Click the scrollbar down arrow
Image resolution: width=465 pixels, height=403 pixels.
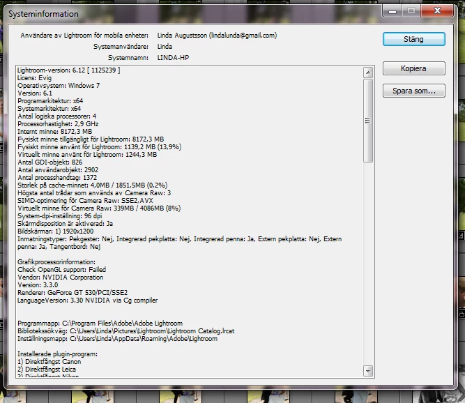368,371
